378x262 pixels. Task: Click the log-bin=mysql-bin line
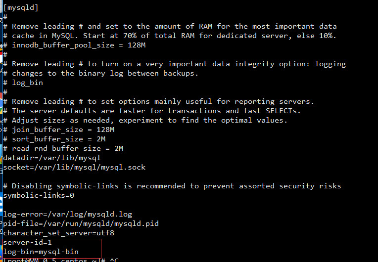pos(41,252)
